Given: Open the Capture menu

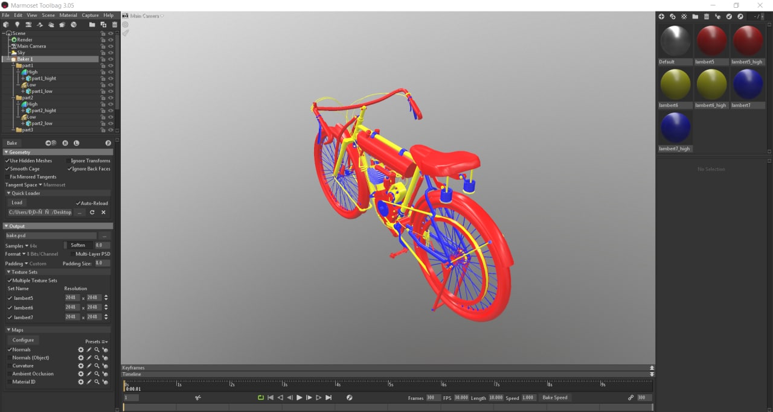Looking at the screenshot, I should [x=90, y=15].
